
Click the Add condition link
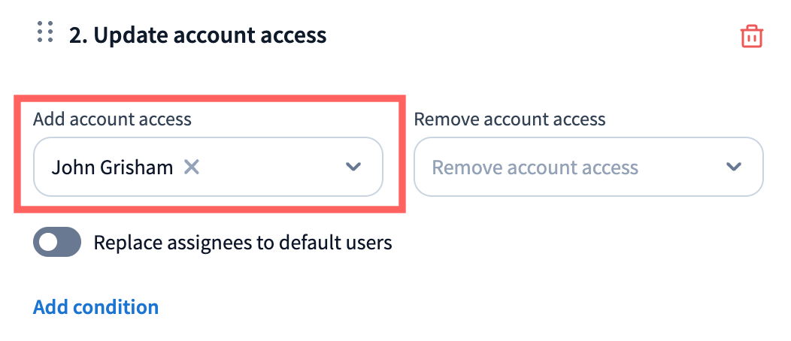coord(95,306)
